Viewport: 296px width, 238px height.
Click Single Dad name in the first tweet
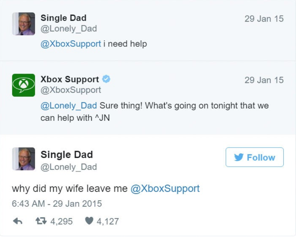click(63, 18)
